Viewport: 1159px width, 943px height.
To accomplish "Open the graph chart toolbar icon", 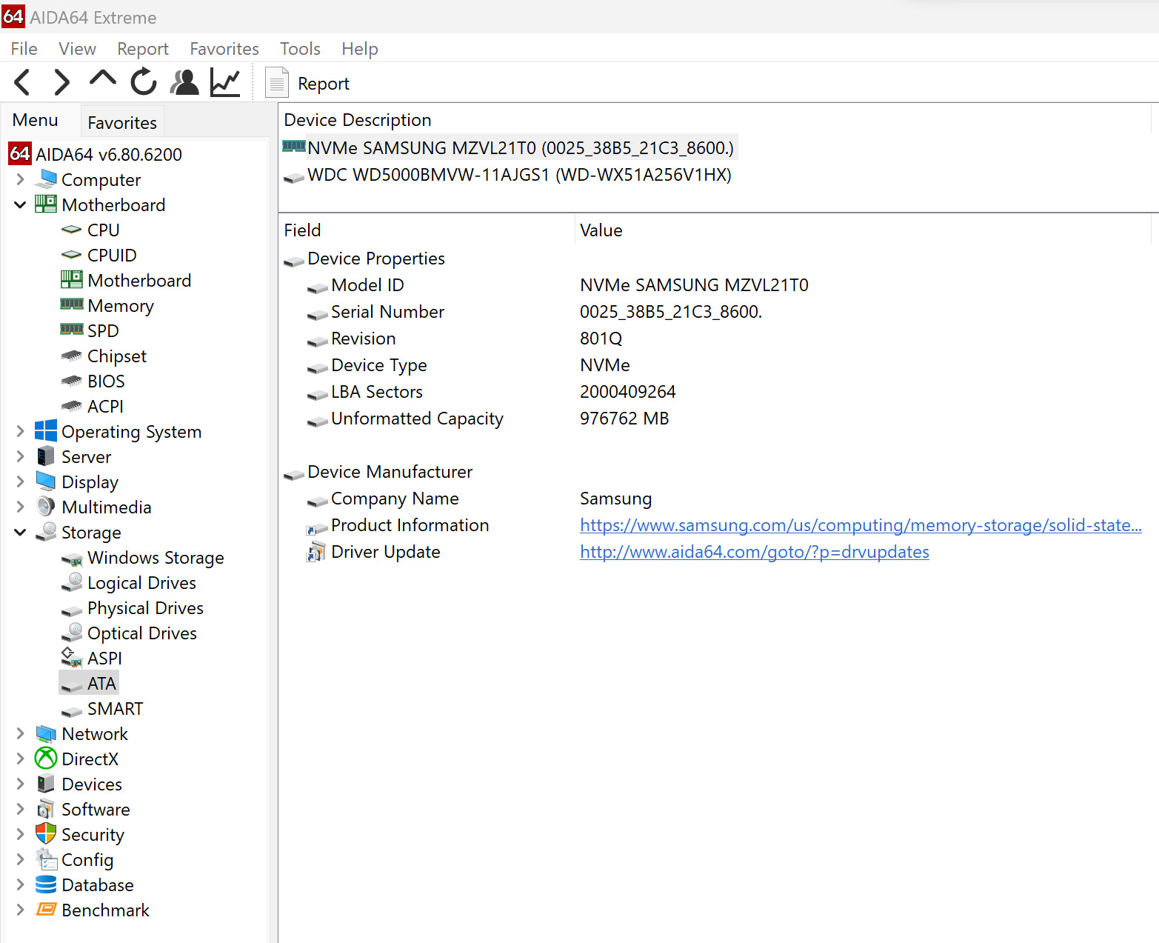I will [225, 82].
